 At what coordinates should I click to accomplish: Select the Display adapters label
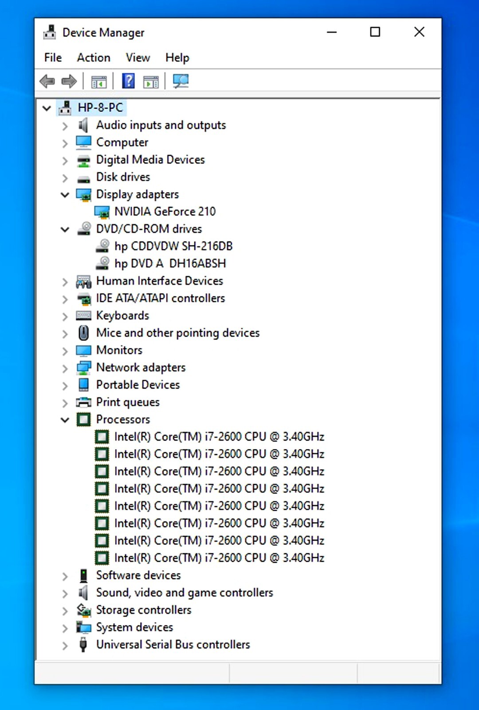tap(137, 194)
